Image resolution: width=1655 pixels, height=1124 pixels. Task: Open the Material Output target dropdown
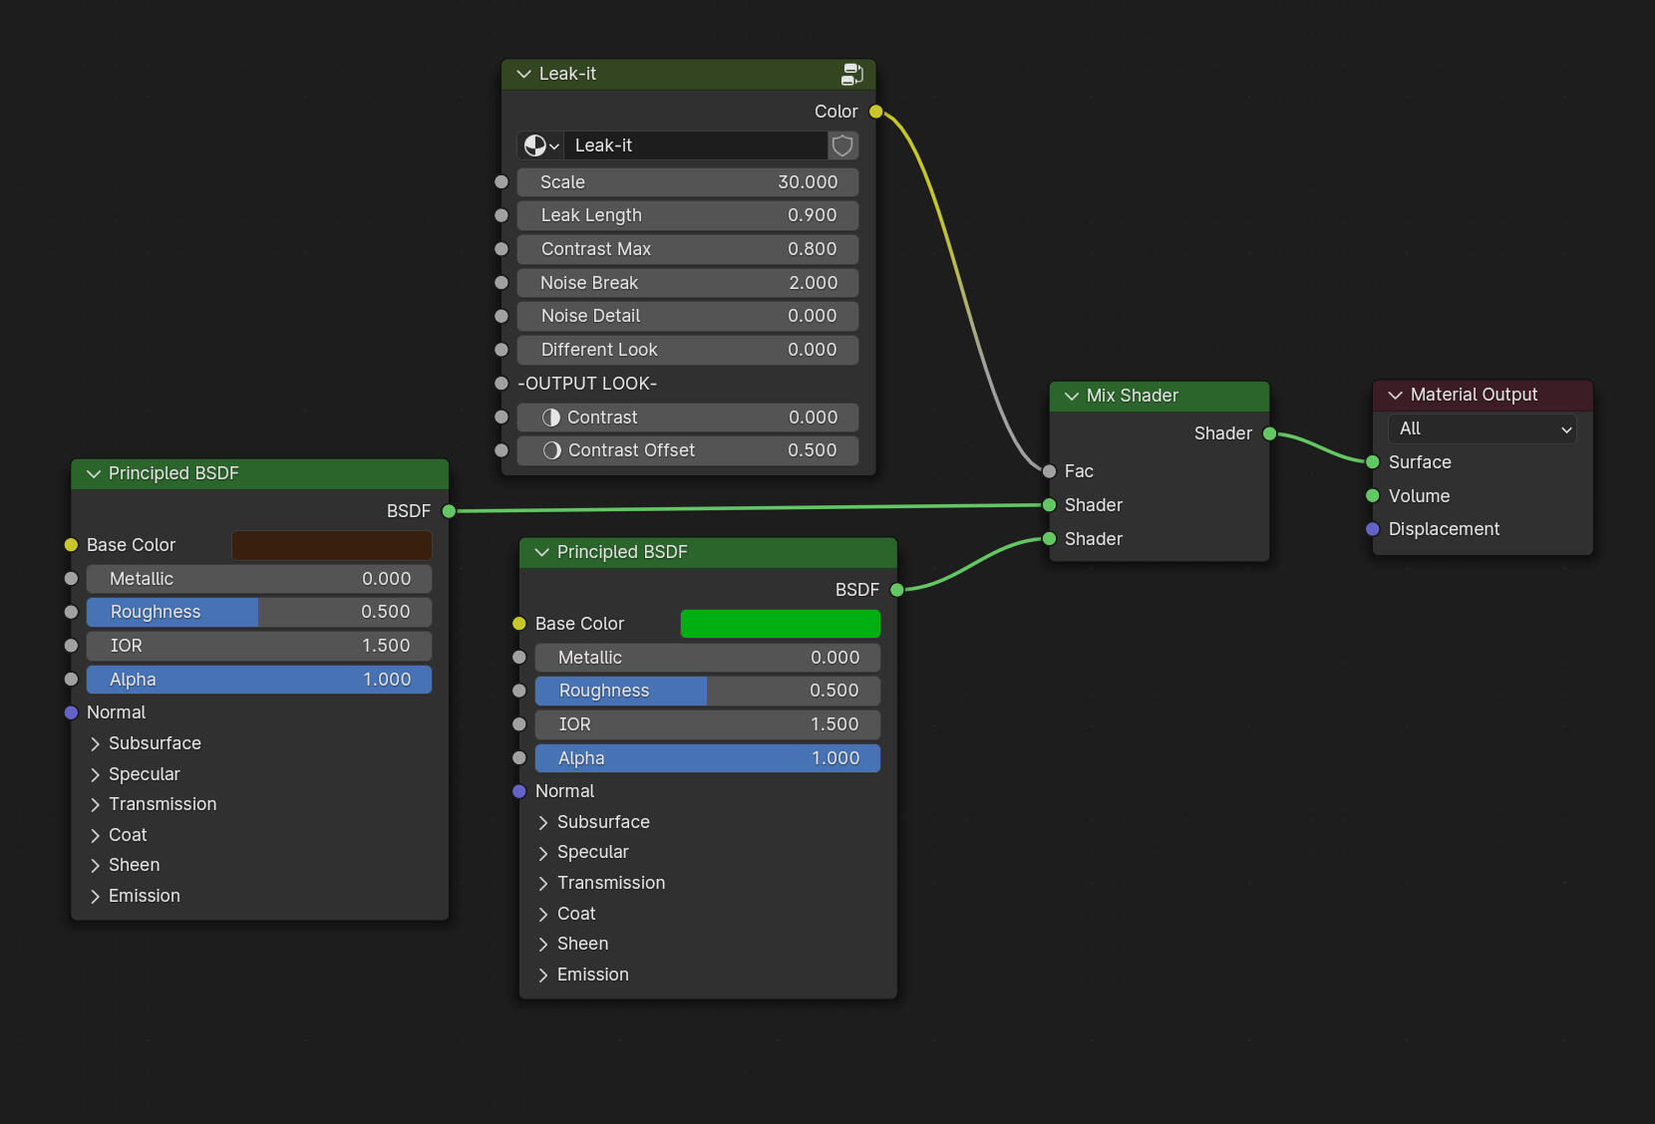pos(1482,428)
